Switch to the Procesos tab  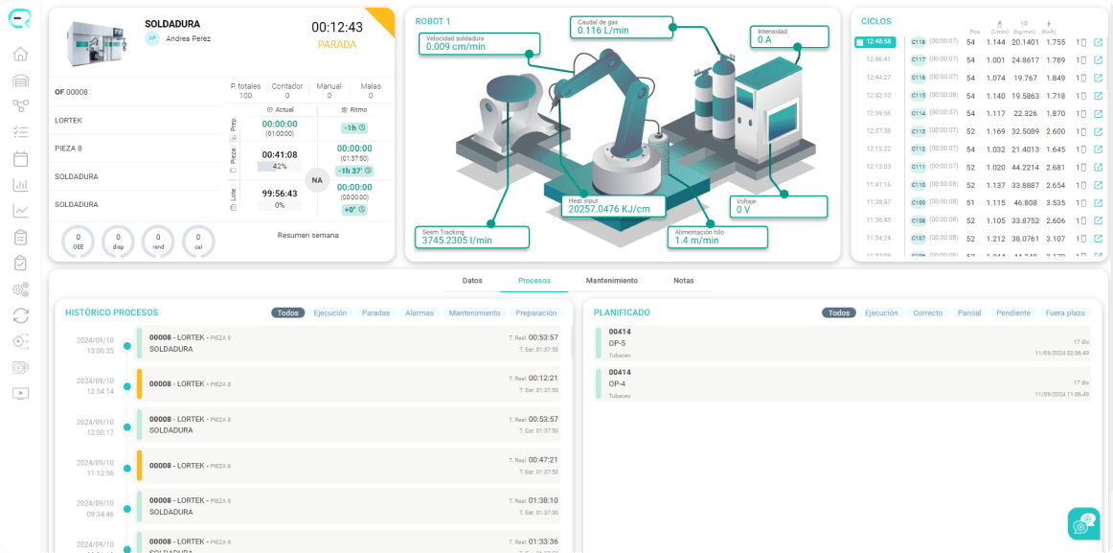click(x=534, y=281)
